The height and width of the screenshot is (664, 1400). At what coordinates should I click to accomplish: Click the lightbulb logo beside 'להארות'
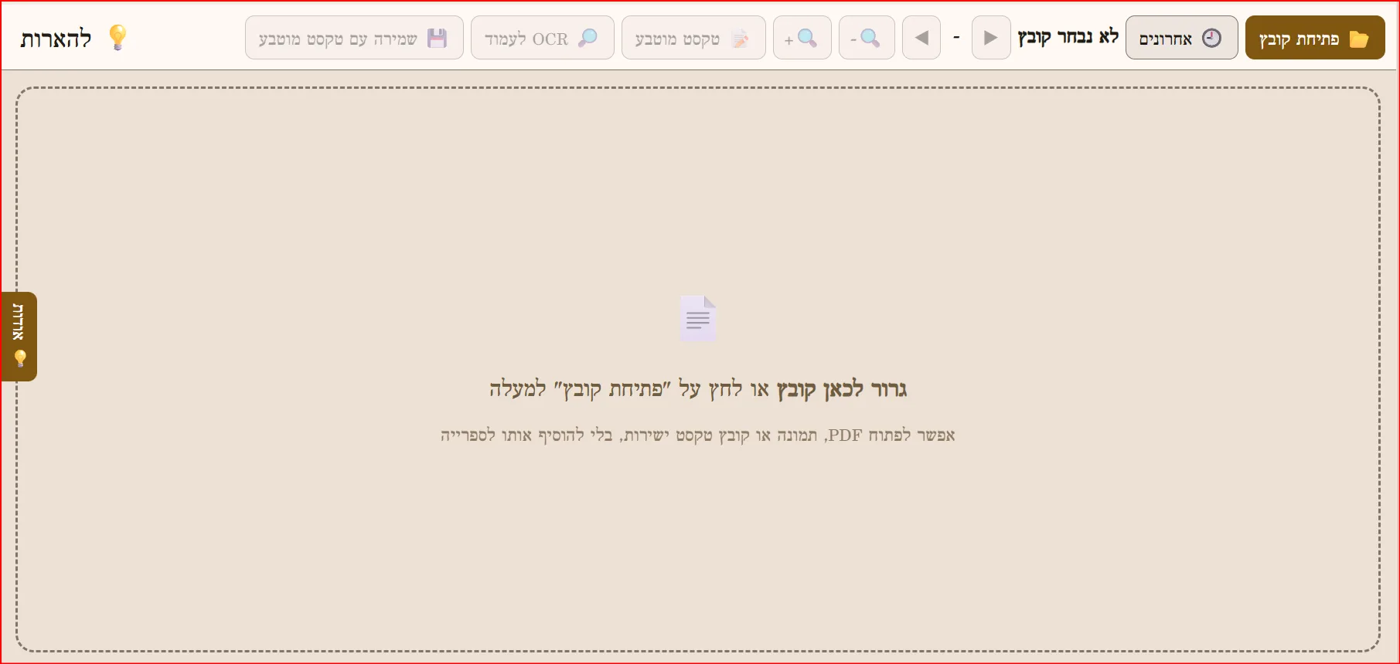coord(118,37)
